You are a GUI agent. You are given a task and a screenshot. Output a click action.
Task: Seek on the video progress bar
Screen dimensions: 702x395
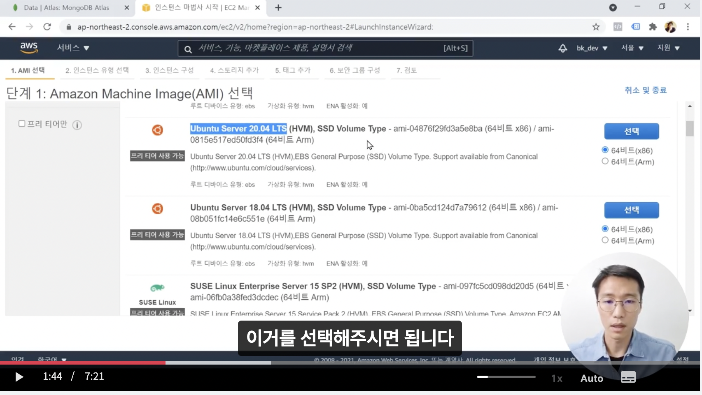click(350, 363)
